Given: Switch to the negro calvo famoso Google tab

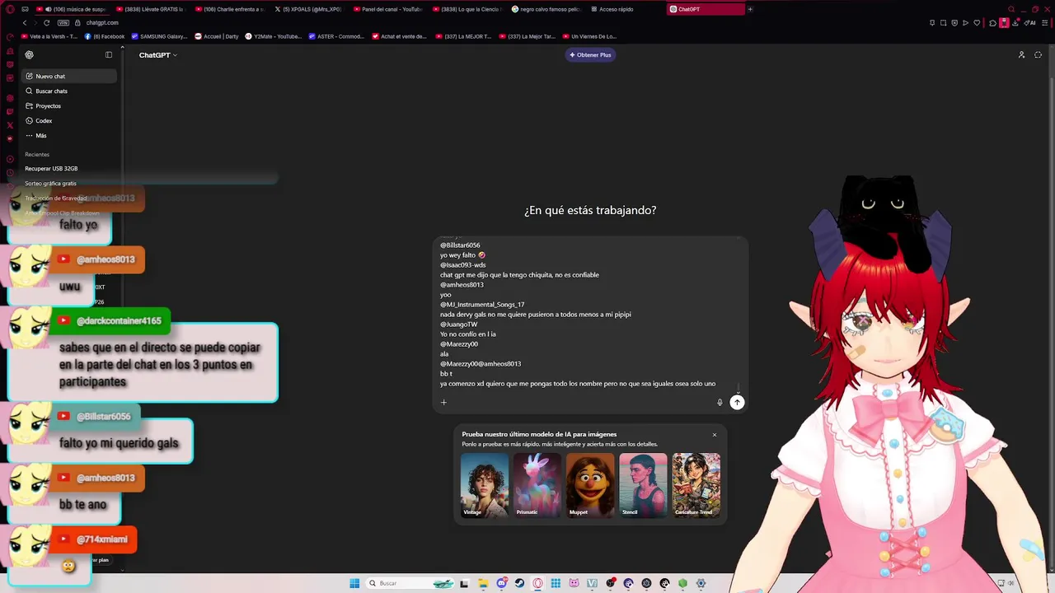Looking at the screenshot, I should (x=547, y=9).
